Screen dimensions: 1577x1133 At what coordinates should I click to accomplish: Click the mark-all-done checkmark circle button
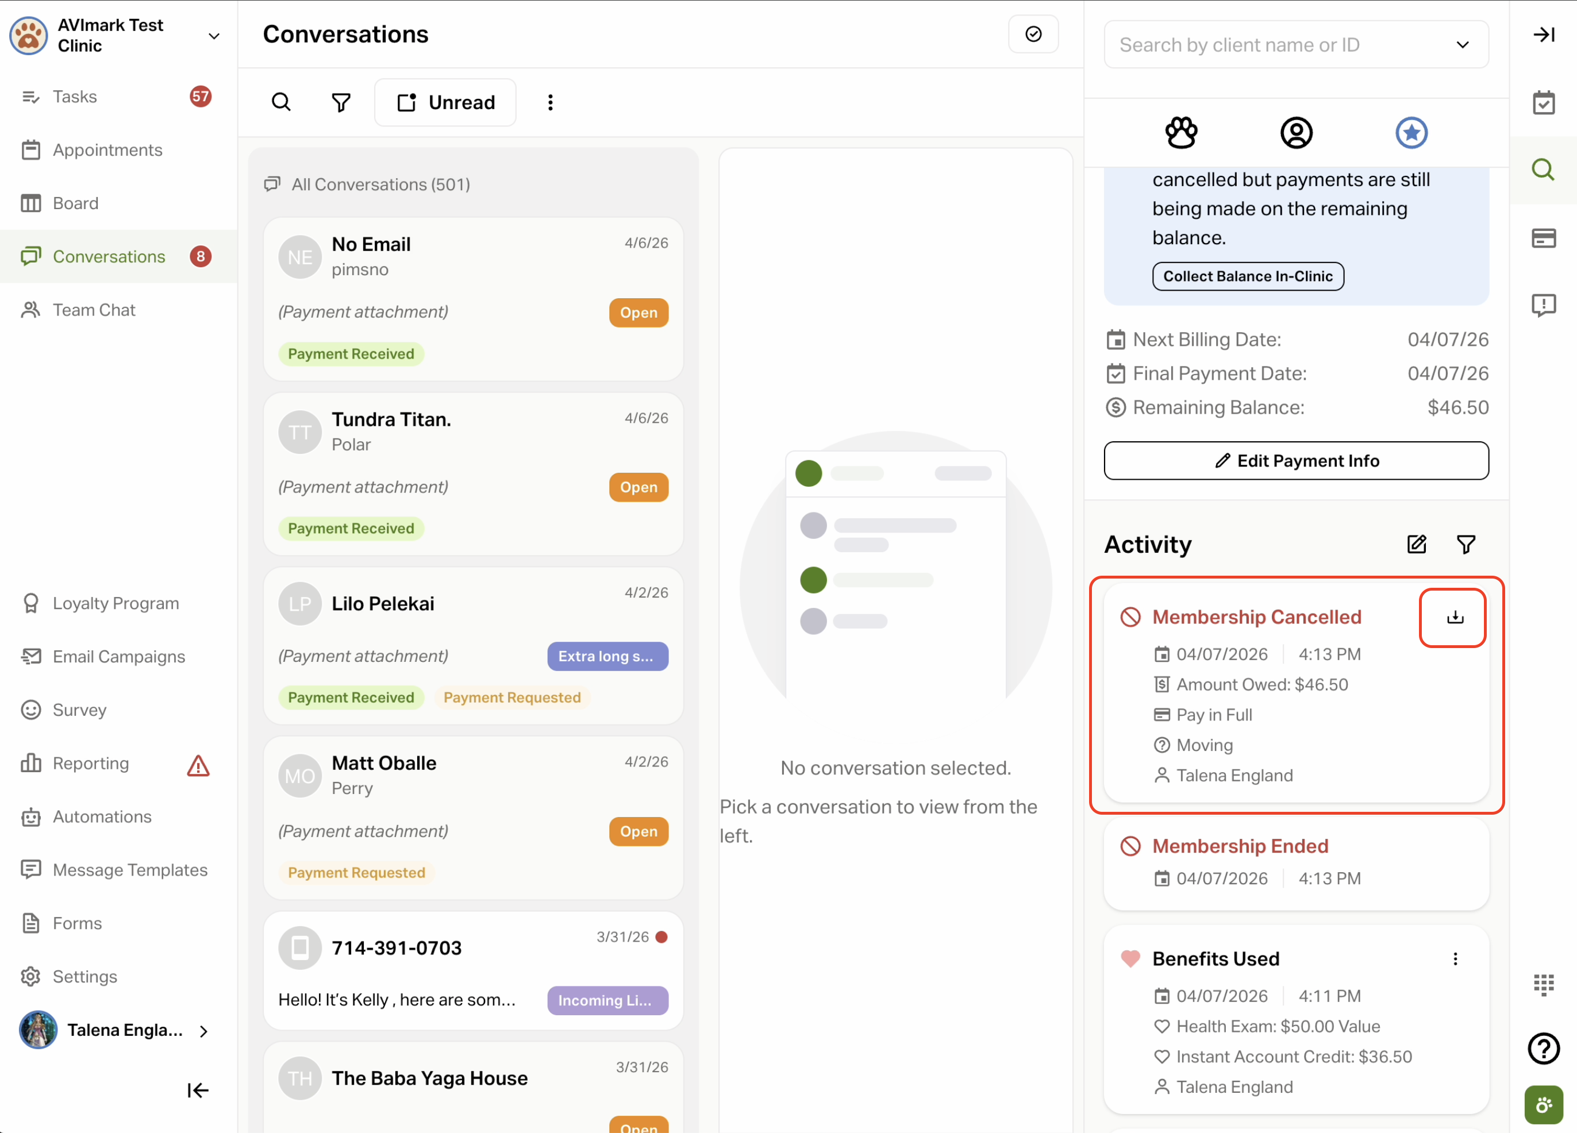(1033, 34)
